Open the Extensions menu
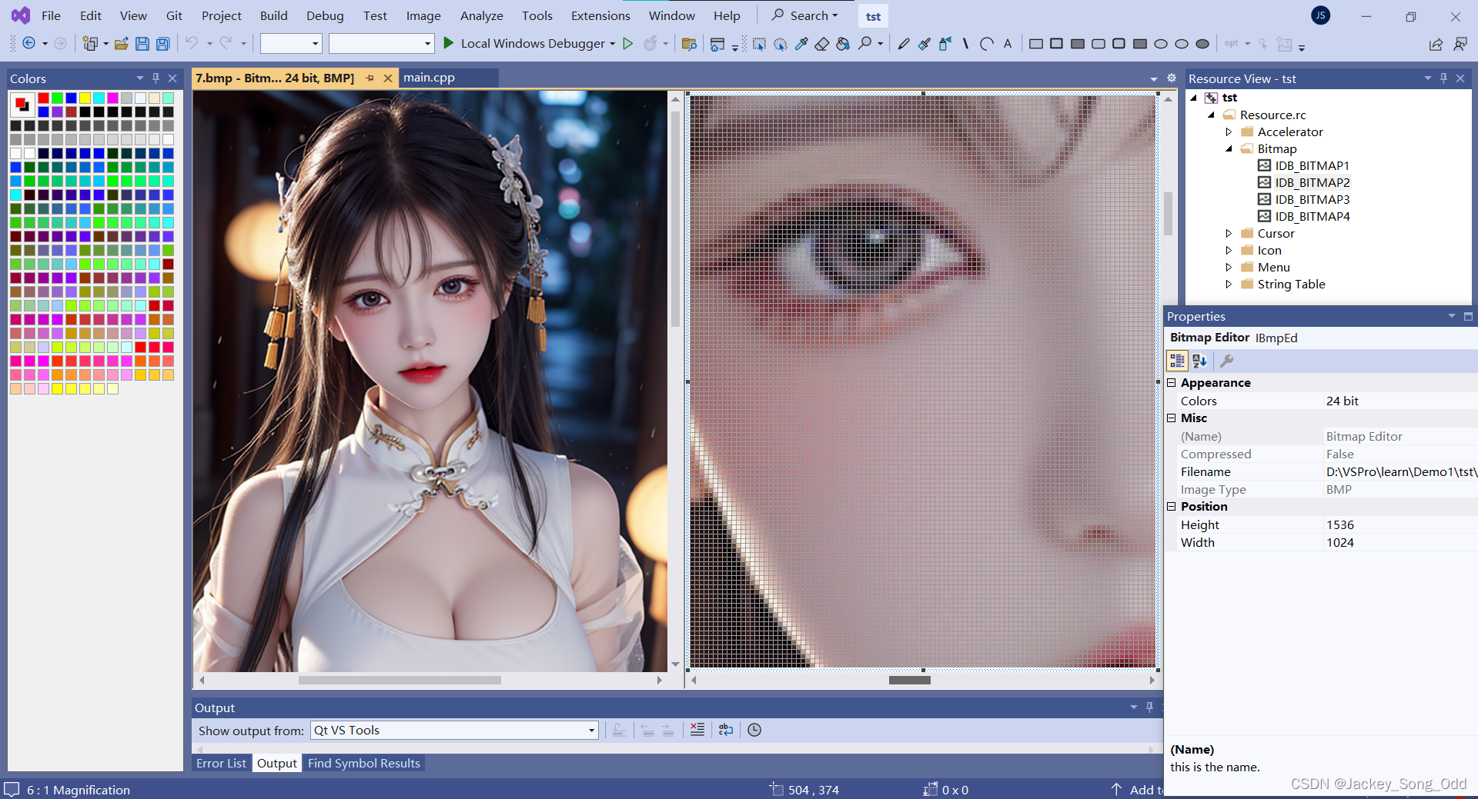Image resolution: width=1478 pixels, height=799 pixels. click(600, 15)
